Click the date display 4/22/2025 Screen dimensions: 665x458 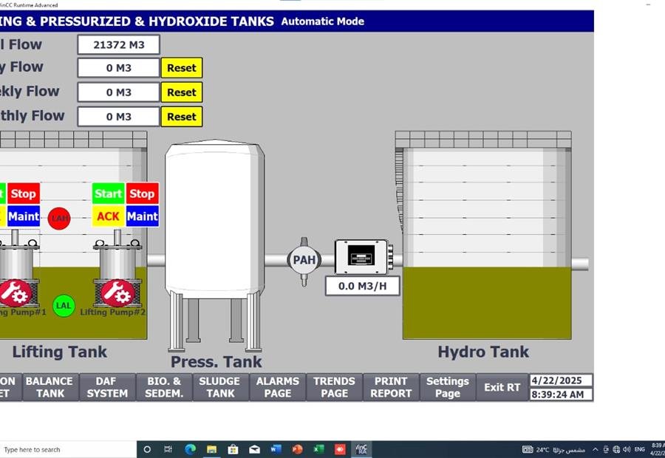(x=561, y=380)
